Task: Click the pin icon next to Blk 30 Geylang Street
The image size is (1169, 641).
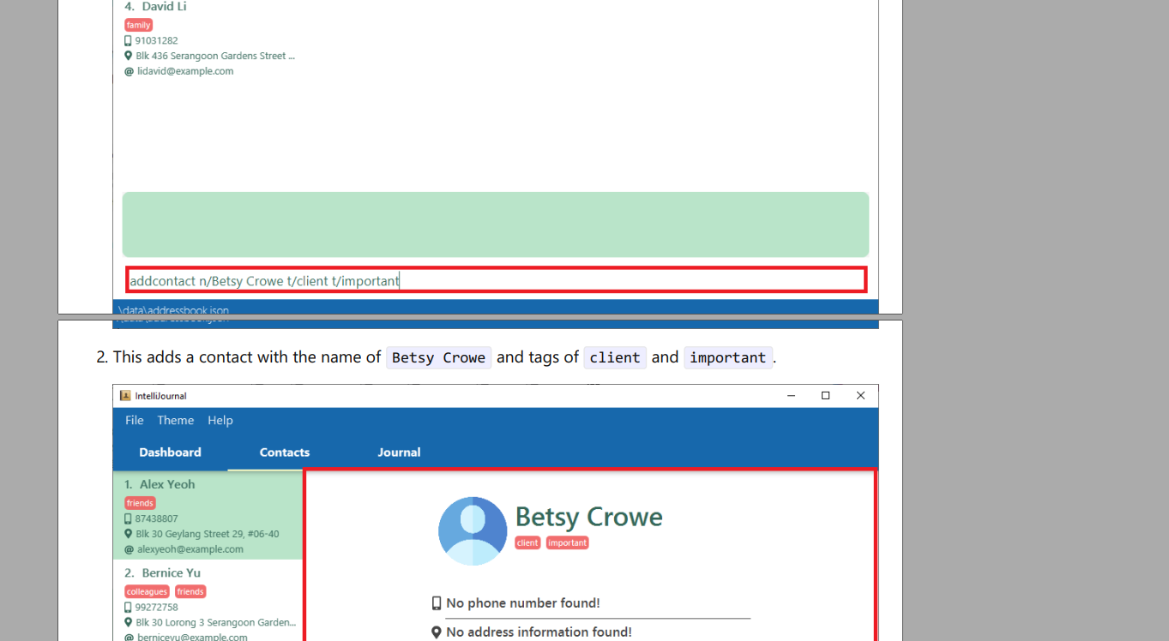Action: [x=128, y=534]
